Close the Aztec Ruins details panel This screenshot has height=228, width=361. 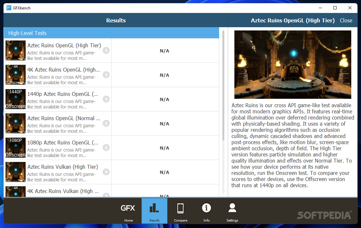click(x=346, y=20)
